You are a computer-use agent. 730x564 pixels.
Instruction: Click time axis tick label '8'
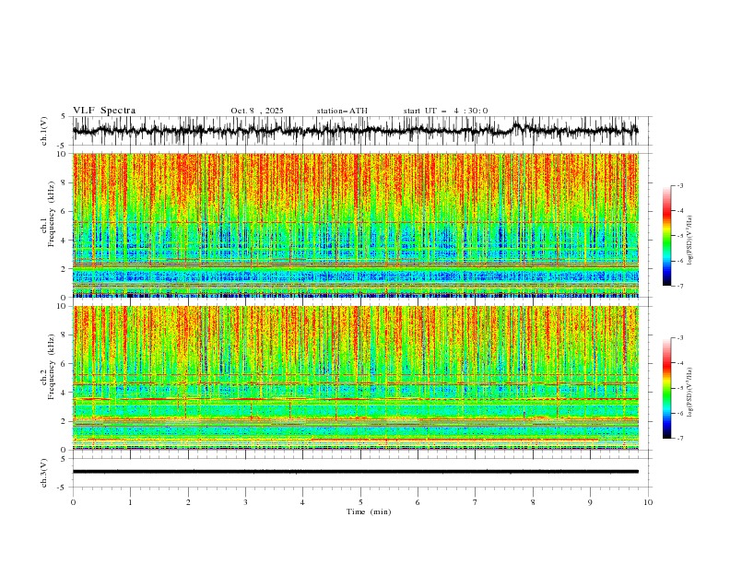coord(533,502)
